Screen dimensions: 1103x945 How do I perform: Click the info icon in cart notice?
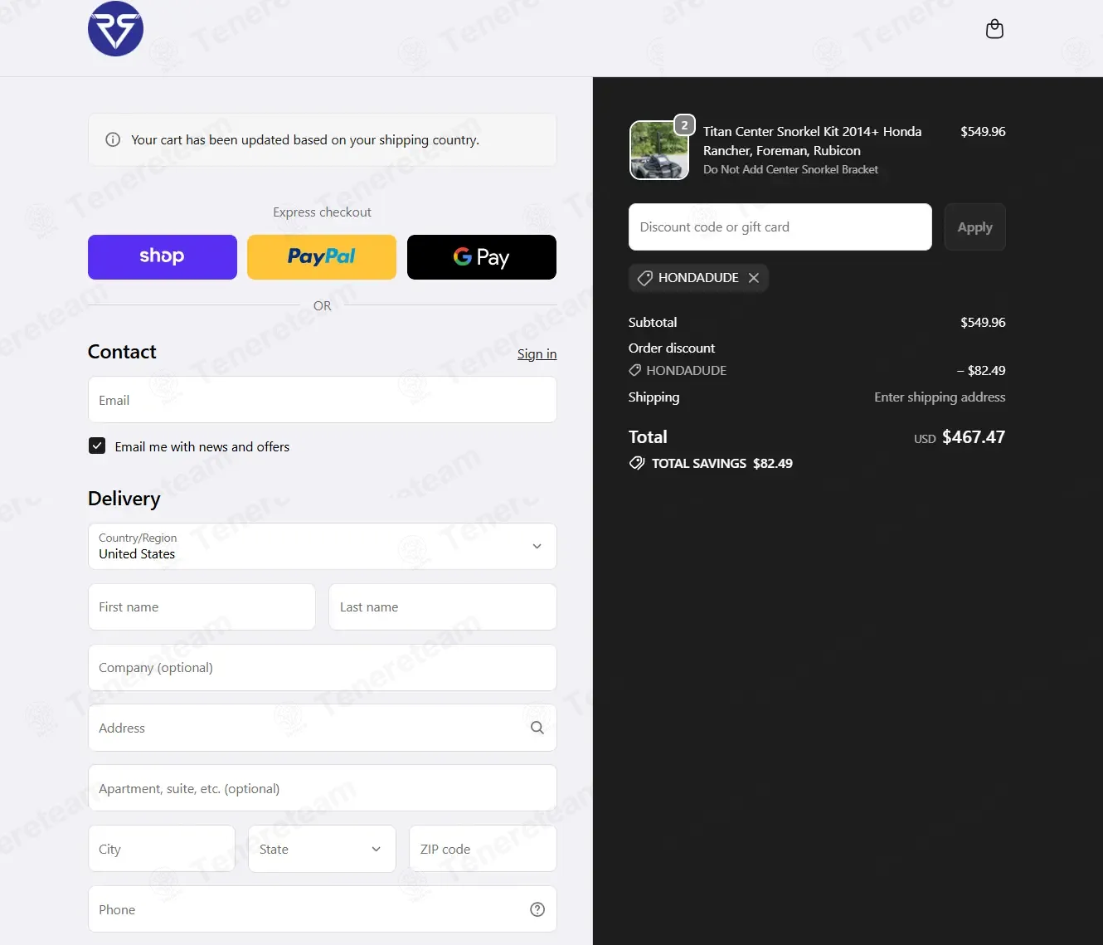(113, 139)
